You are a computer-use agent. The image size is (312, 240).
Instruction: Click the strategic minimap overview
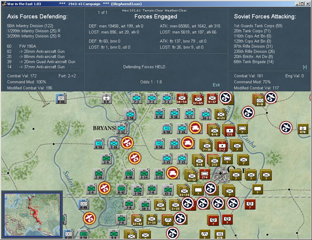coord(32,215)
